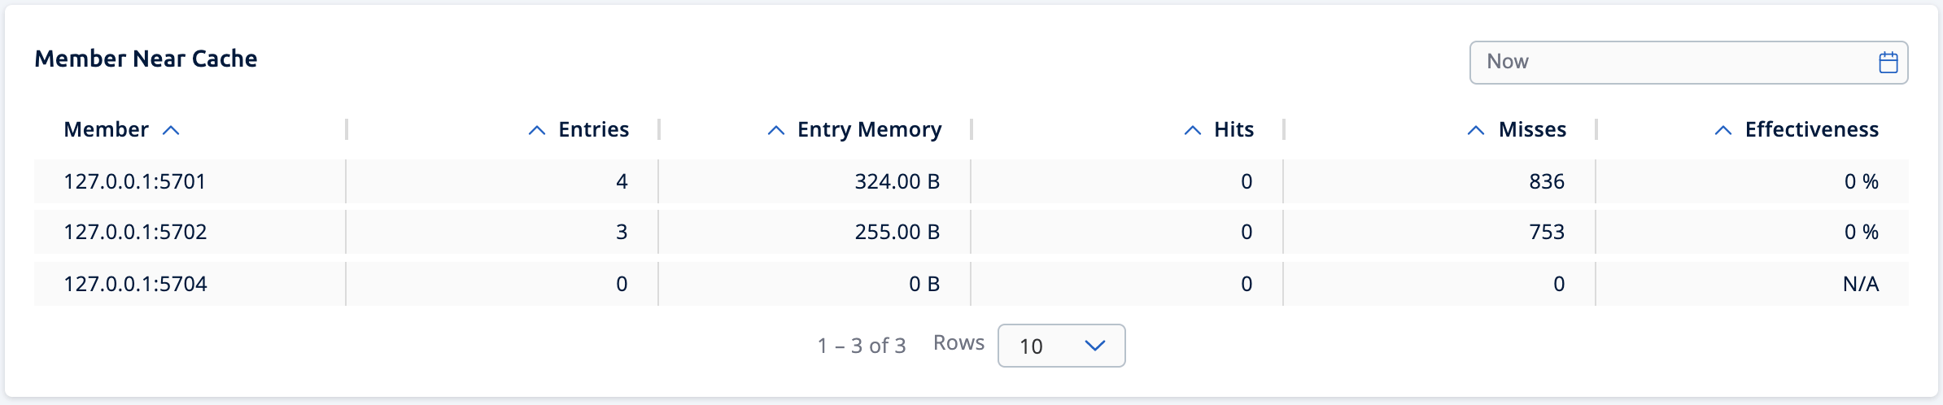
Task: Click the Now time selector field
Action: point(1676,63)
